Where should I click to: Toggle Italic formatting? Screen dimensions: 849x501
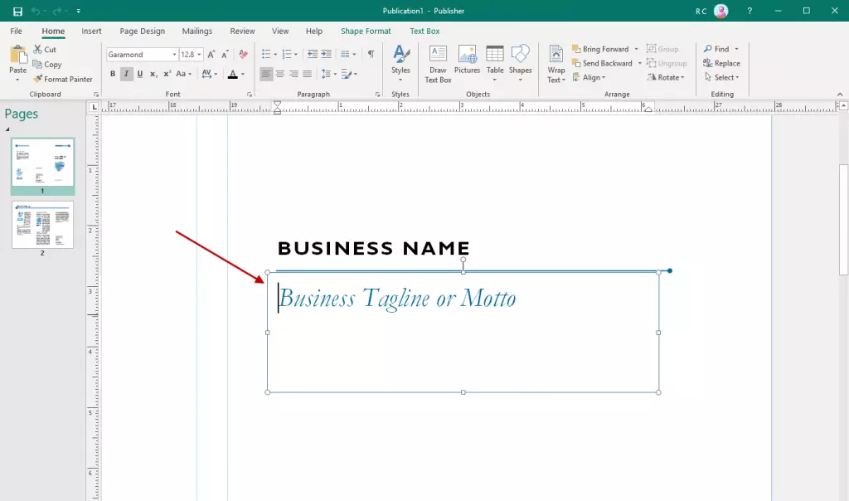(126, 74)
